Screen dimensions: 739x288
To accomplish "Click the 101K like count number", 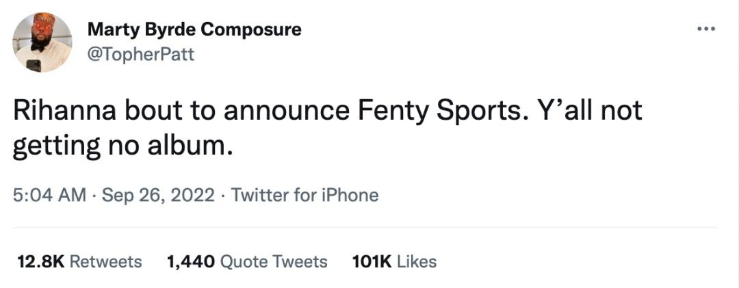I will (372, 261).
